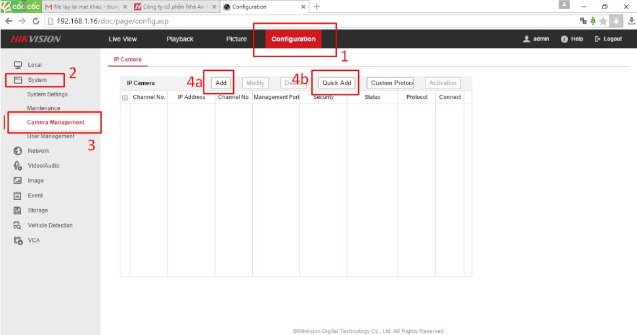Click the VCA icon in sidebar

[18, 241]
